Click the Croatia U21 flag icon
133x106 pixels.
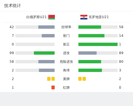coord(84,17)
